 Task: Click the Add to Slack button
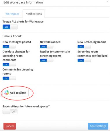[x=15, y=93]
